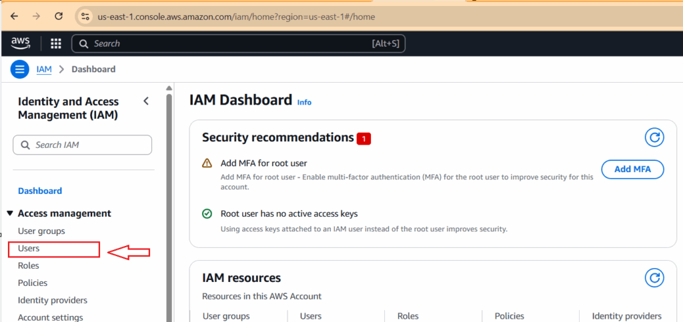Toggle the blue hamburger navigation menu
Screen dimensions: 683x322
pos(19,69)
